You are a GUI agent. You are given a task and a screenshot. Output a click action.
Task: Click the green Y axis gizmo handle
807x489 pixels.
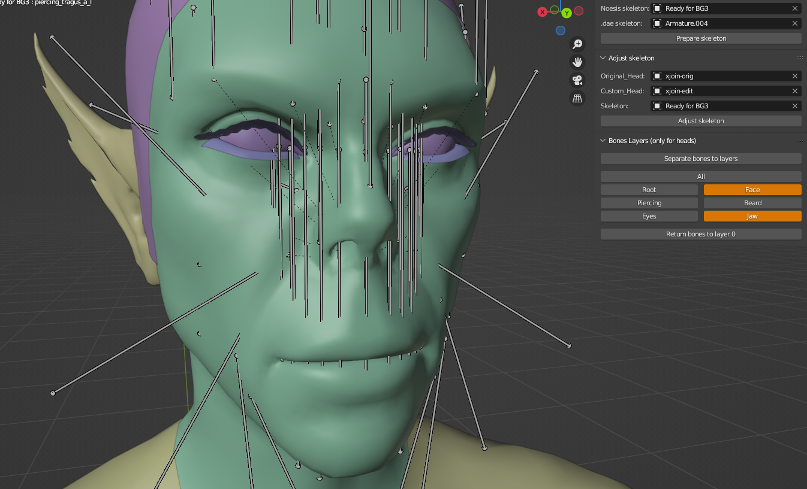pos(567,13)
